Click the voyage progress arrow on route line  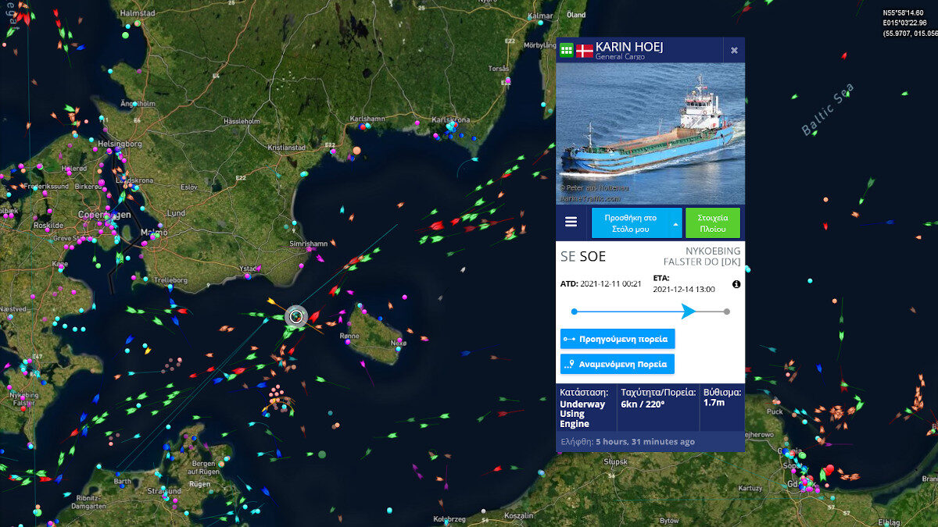tap(688, 312)
